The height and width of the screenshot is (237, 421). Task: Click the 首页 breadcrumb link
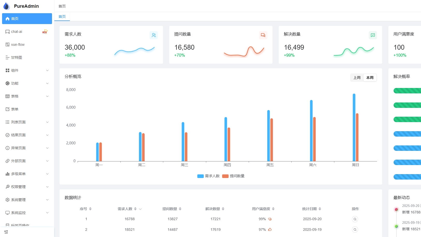tap(62, 6)
